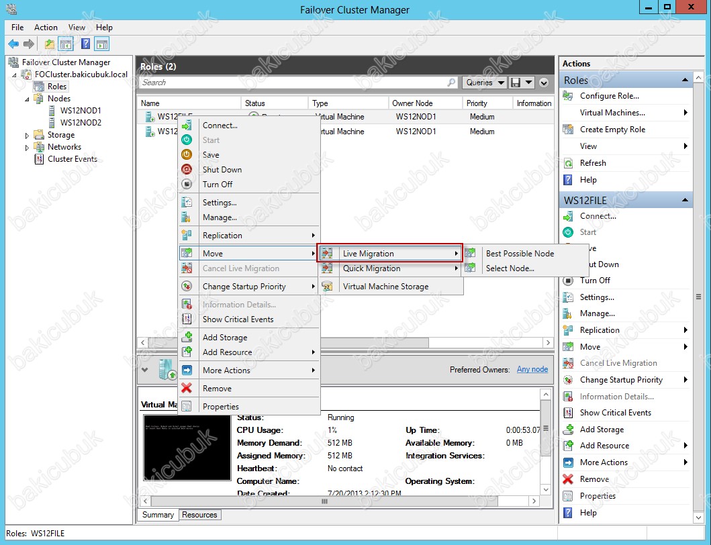Open the File menu
711x545 pixels.
tap(17, 28)
